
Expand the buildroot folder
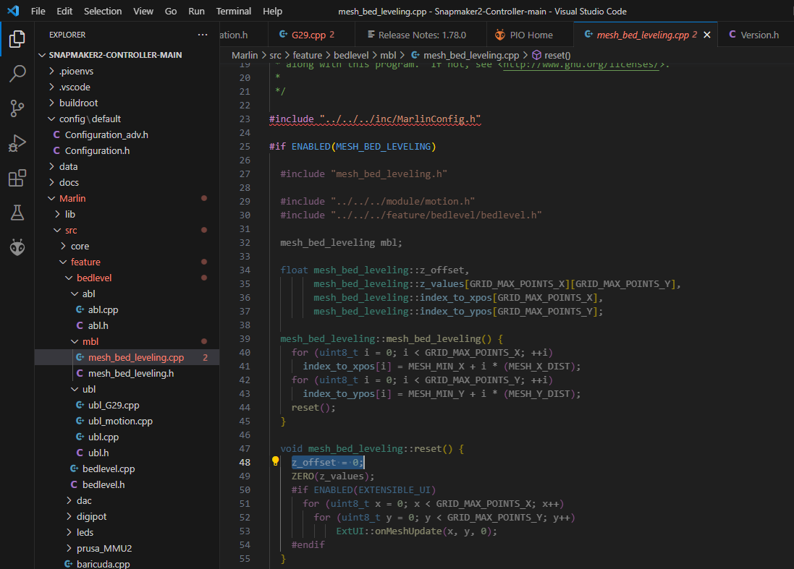click(x=51, y=103)
